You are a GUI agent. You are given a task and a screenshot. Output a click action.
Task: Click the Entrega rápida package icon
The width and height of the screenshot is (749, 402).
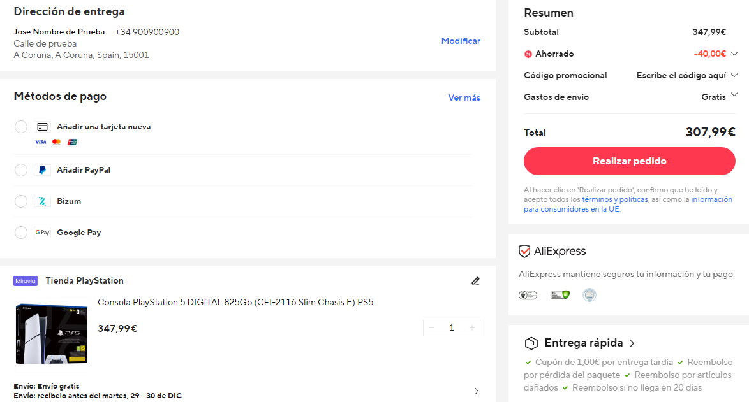(531, 343)
